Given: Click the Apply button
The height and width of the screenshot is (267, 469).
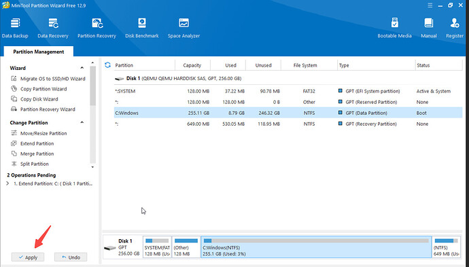Looking at the screenshot, I should coord(28,257).
